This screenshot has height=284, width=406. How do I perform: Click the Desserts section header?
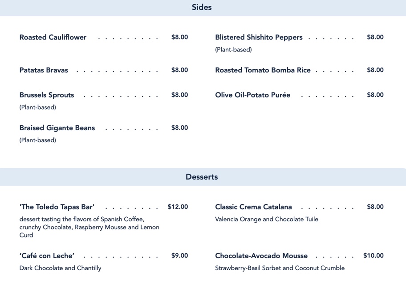[202, 177]
